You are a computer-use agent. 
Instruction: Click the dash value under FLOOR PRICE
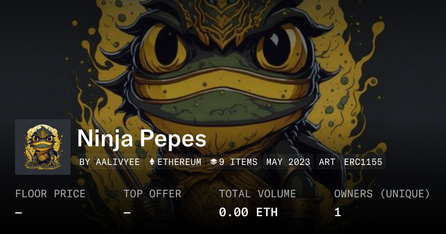click(19, 212)
